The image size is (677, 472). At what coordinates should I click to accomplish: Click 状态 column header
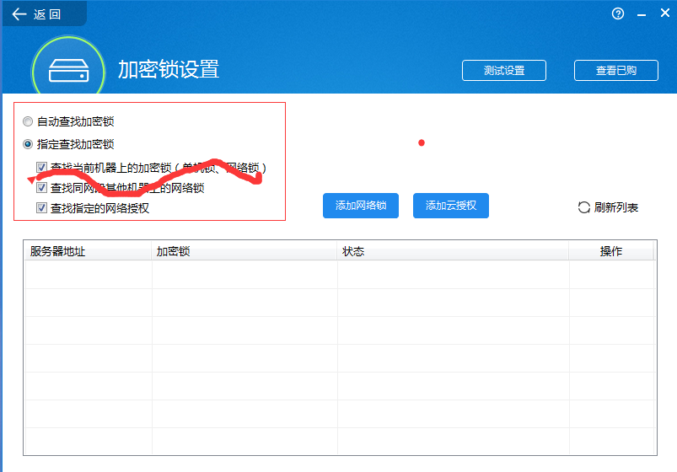pyautogui.click(x=453, y=251)
